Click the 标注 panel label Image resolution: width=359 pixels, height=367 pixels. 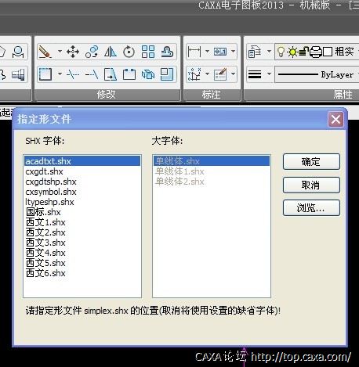click(211, 95)
